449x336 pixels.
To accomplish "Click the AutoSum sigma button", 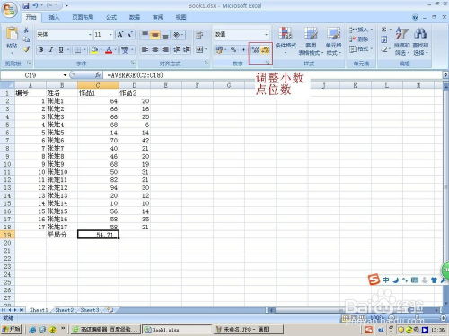I will pyautogui.click(x=383, y=30).
